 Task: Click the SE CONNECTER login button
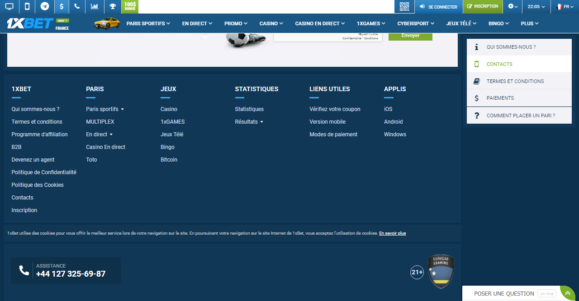[439, 7]
